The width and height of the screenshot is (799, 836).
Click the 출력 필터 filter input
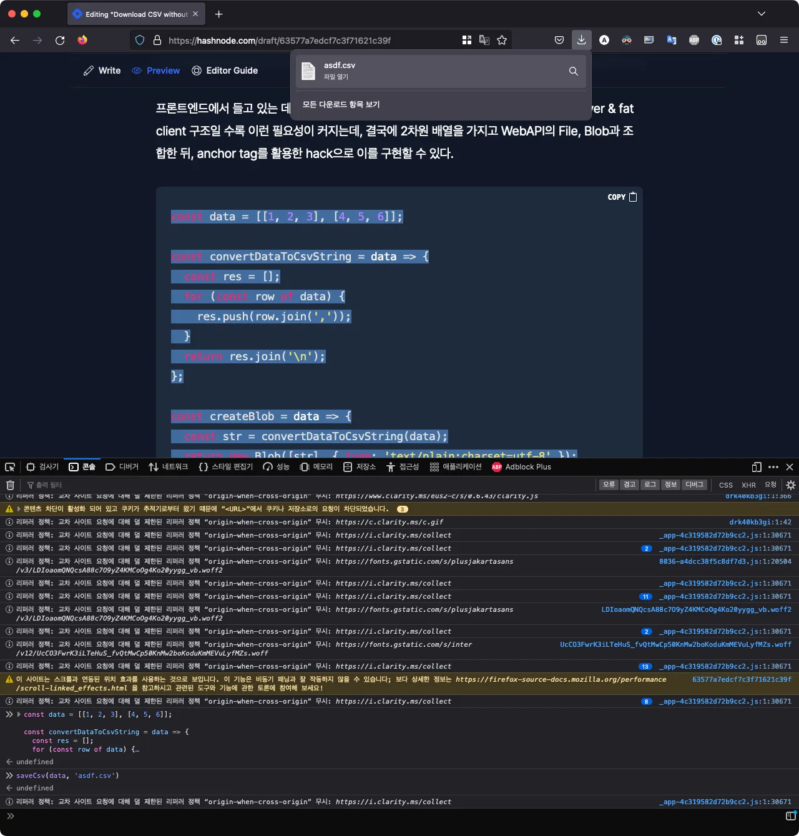pos(309,485)
